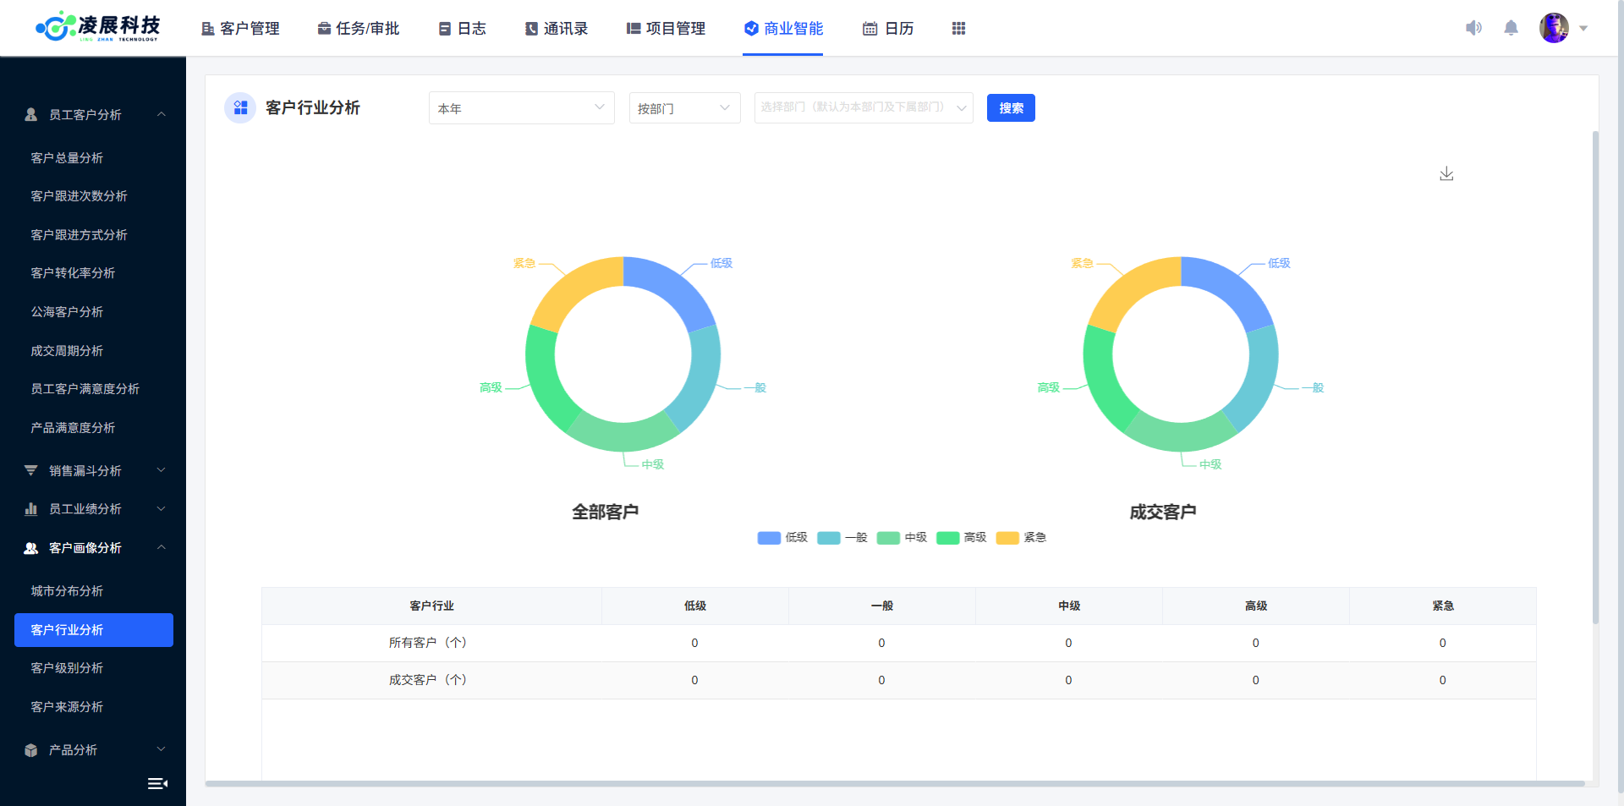Screen dimensions: 1624x806
Task: Click the 日历 calendar icon
Action: (870, 29)
